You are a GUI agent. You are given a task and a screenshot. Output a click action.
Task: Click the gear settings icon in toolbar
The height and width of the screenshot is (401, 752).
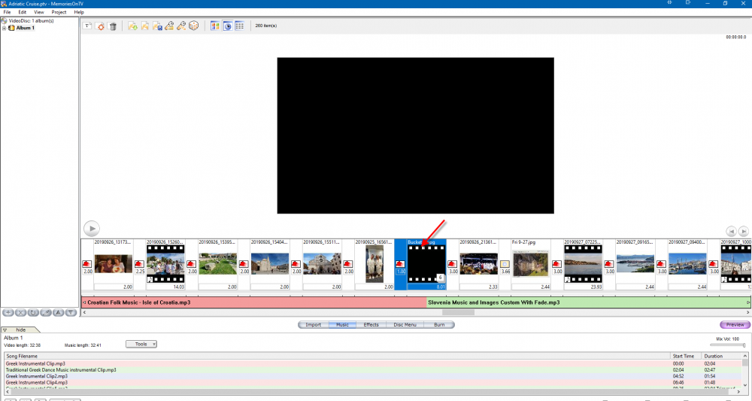(100, 26)
